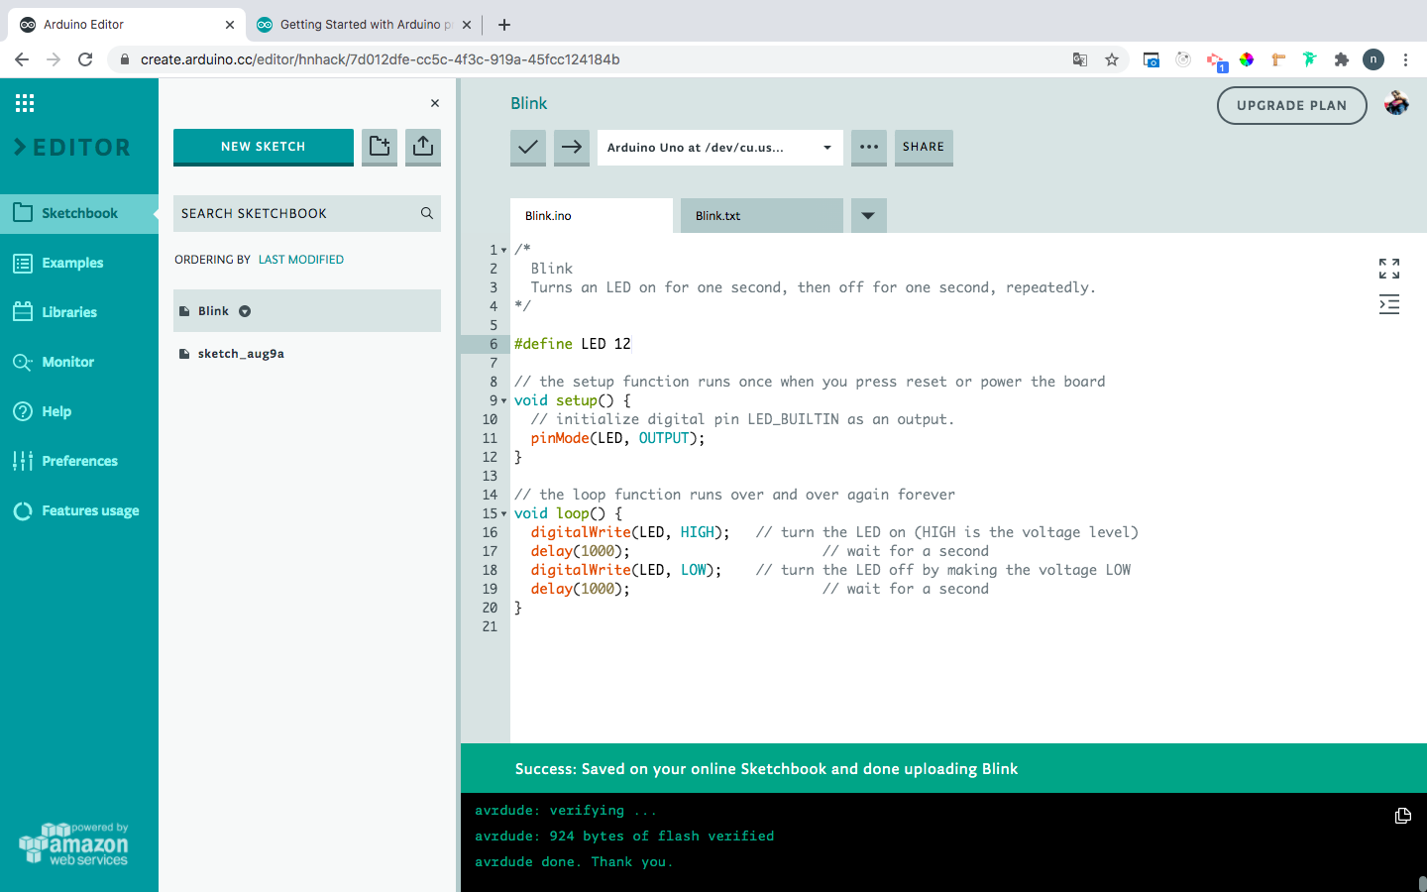Select the Blink sketch in the list
The height and width of the screenshot is (892, 1427).
307,311
